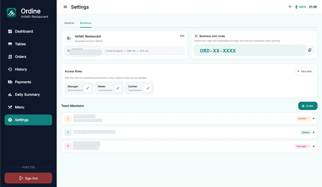Click the Wi-Fi status icon

pyautogui.click(x=290, y=7)
